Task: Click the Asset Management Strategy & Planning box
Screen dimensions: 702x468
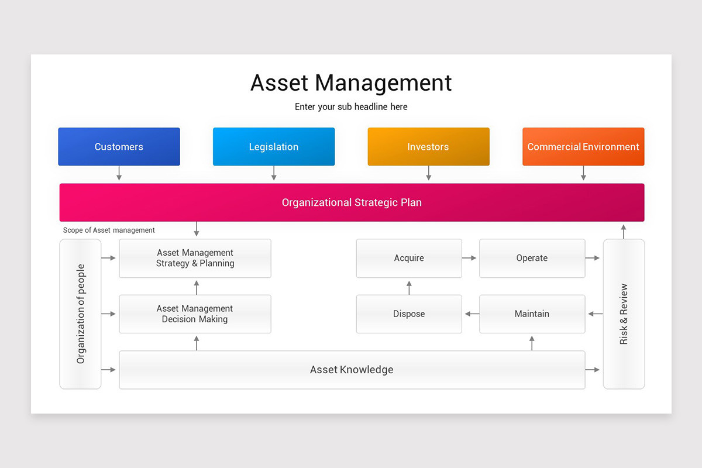Action: 195,258
